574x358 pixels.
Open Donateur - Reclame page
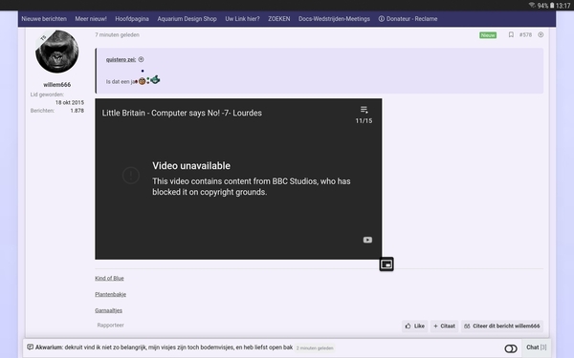(x=408, y=19)
